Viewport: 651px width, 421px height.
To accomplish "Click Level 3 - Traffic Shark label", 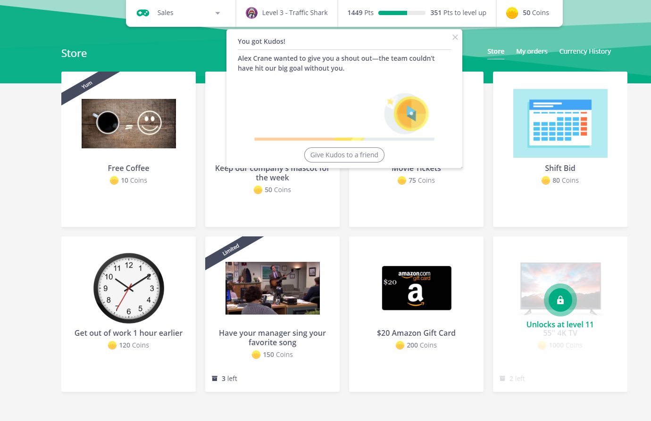I will 295,13.
